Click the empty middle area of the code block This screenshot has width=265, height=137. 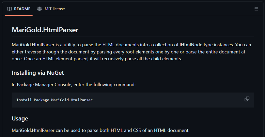click(x=166, y=100)
